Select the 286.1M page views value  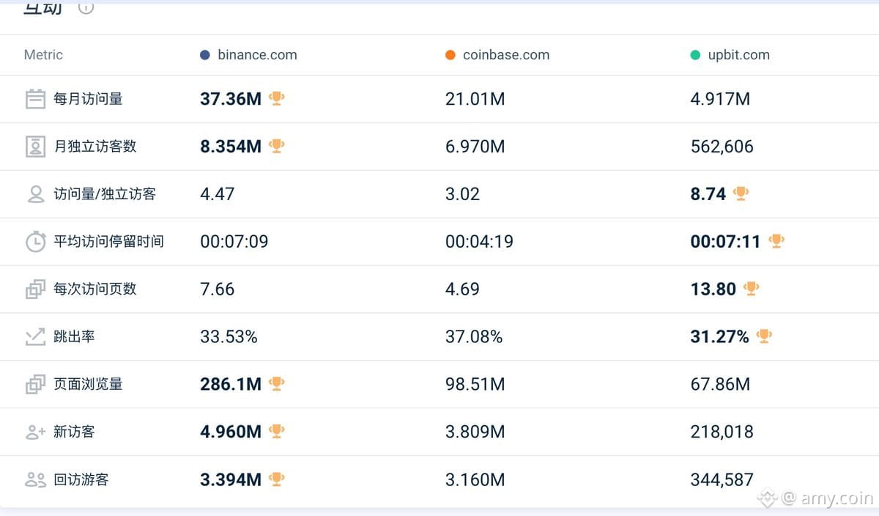point(231,384)
